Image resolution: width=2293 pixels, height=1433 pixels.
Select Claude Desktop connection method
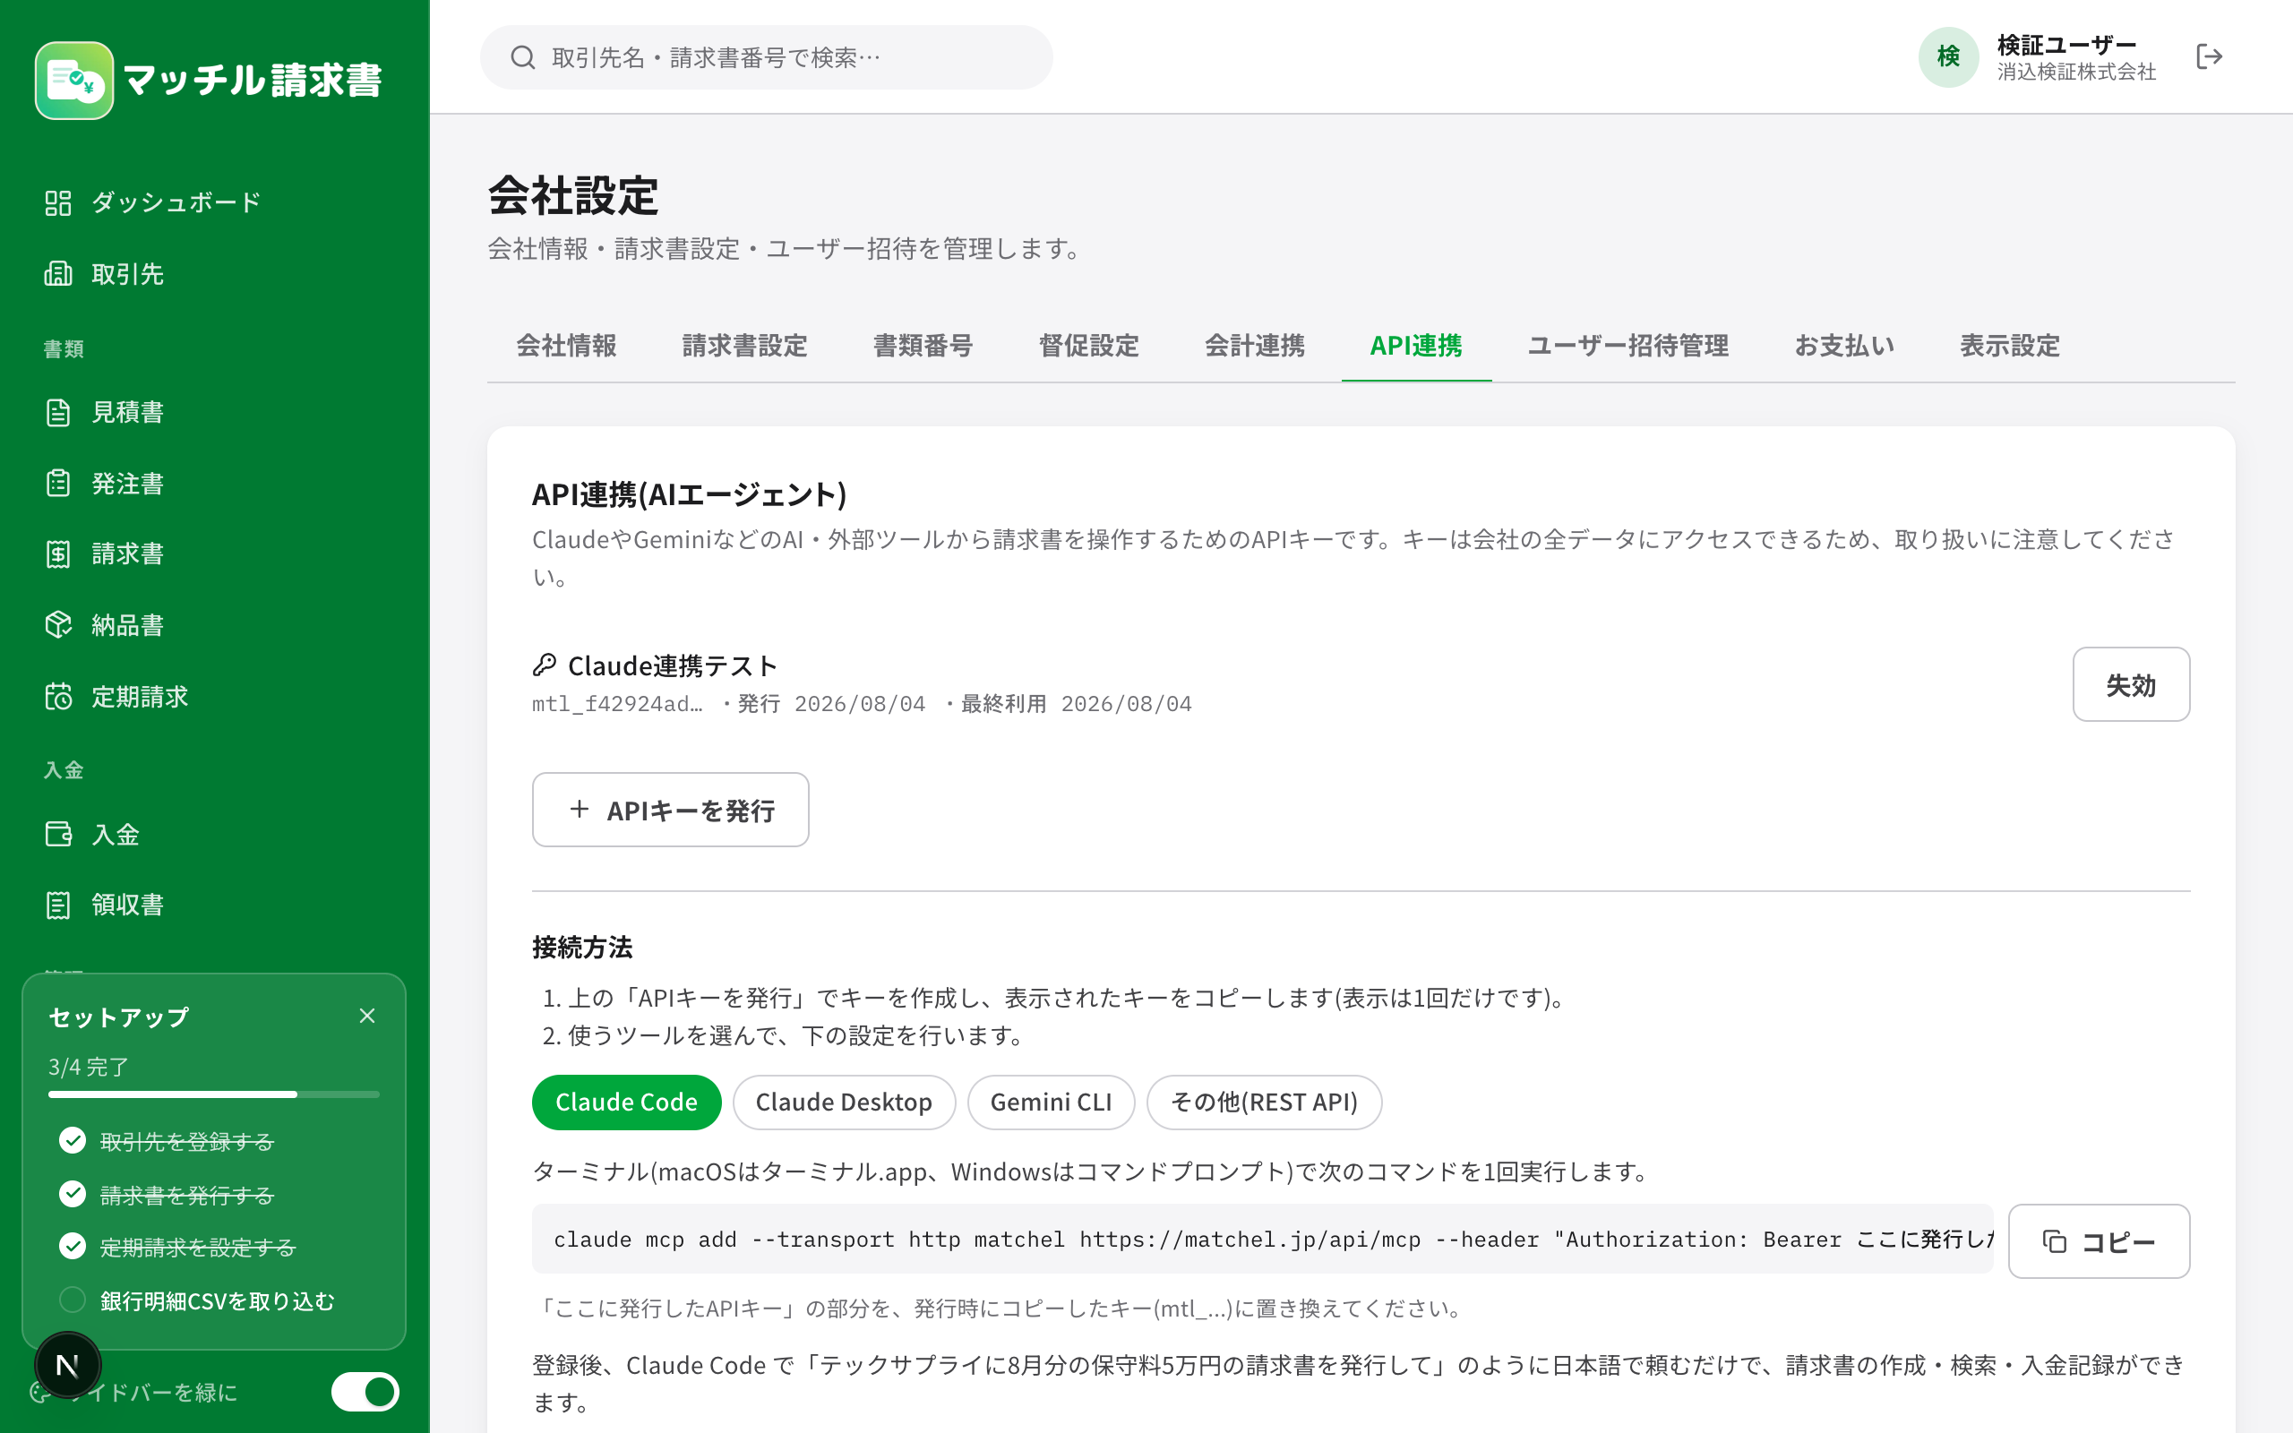click(843, 1103)
